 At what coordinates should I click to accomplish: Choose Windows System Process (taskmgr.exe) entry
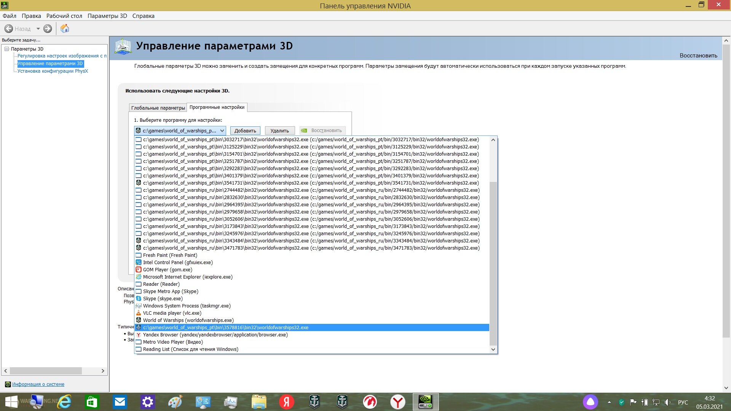(312, 306)
